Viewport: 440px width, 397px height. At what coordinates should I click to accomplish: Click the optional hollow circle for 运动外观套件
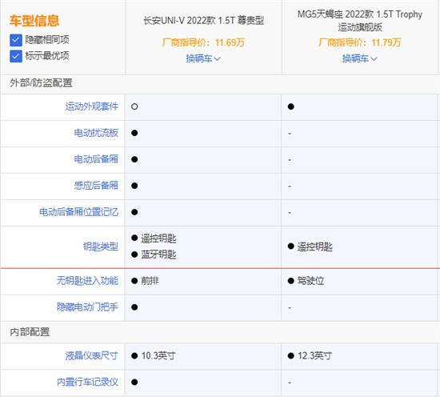click(134, 106)
